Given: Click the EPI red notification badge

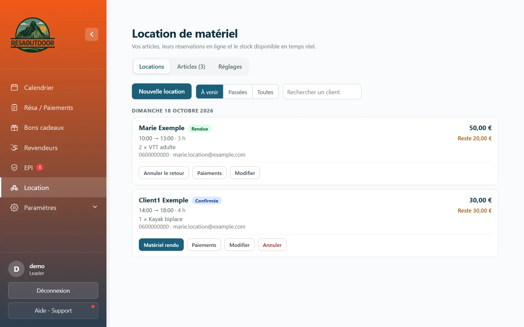Looking at the screenshot, I should [40, 167].
